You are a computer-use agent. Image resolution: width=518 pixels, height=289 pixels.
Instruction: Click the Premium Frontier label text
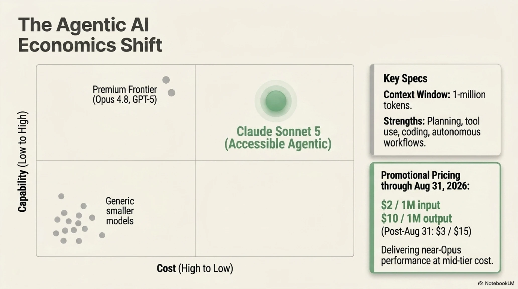pyautogui.click(x=125, y=95)
